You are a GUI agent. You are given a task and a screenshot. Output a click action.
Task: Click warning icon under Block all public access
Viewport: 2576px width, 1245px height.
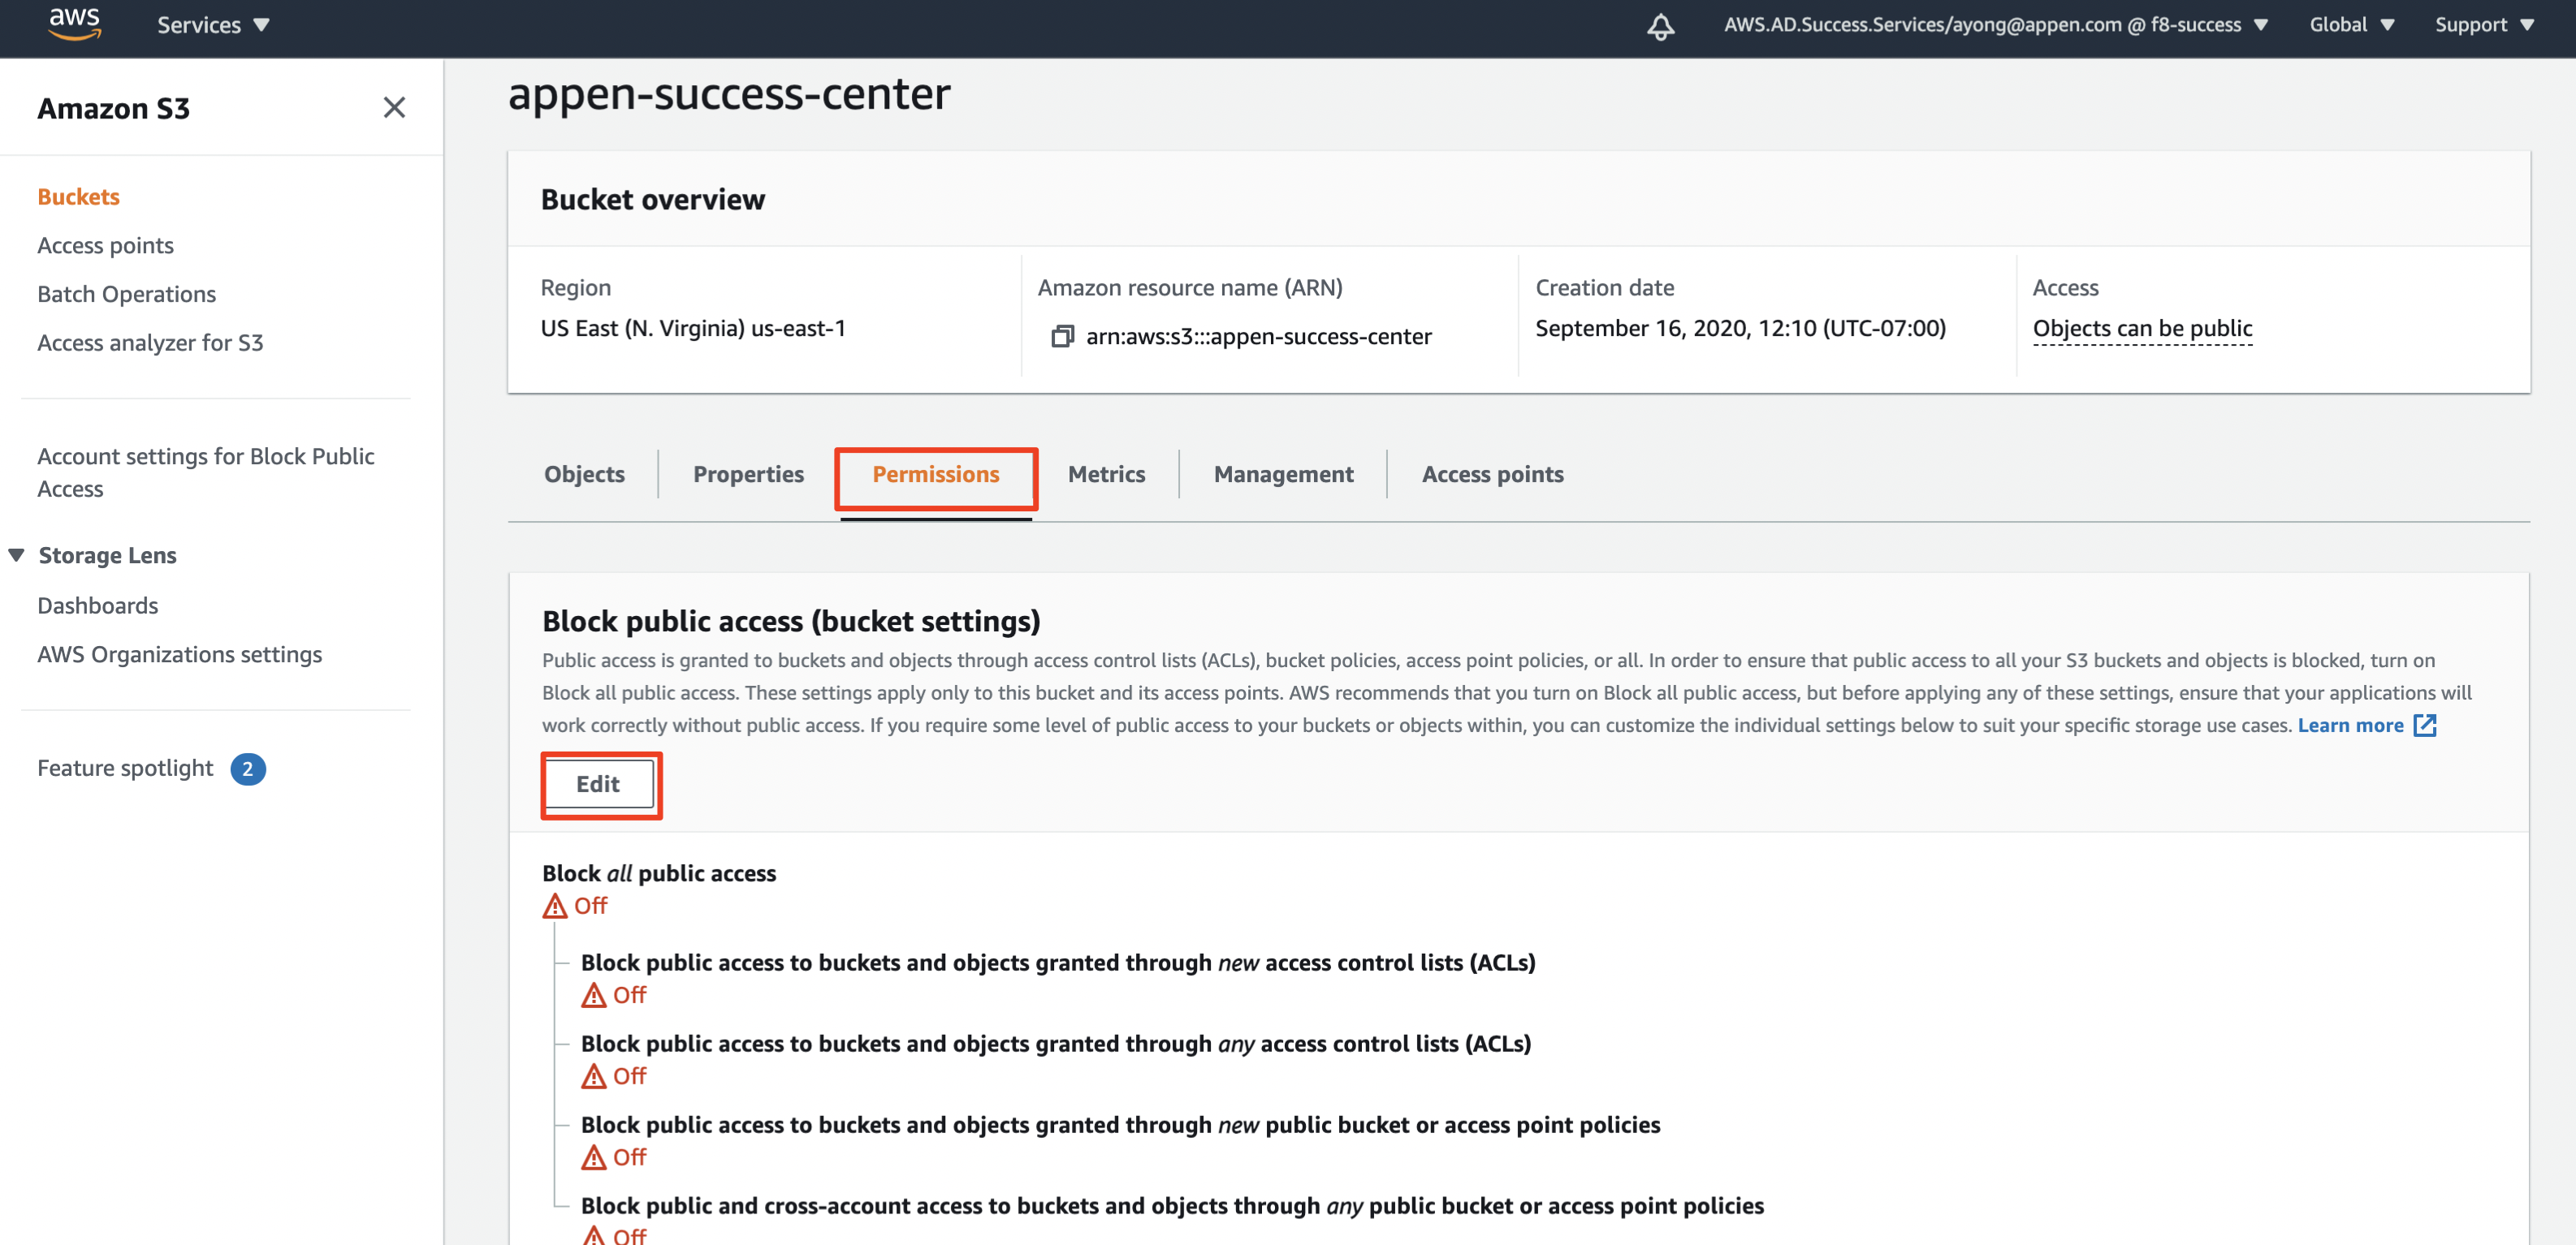click(555, 907)
